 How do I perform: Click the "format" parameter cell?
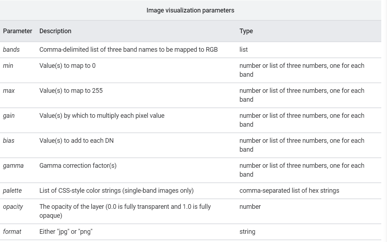tap(12, 232)
